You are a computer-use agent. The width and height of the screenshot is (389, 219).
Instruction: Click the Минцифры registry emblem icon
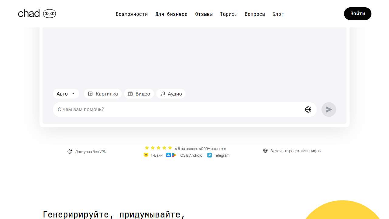pos(265,151)
